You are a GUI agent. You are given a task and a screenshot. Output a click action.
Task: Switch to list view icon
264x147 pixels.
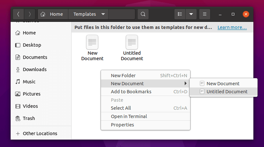pyautogui.click(x=180, y=14)
